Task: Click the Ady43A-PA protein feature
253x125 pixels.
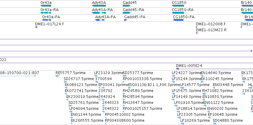Action: coord(100,20)
